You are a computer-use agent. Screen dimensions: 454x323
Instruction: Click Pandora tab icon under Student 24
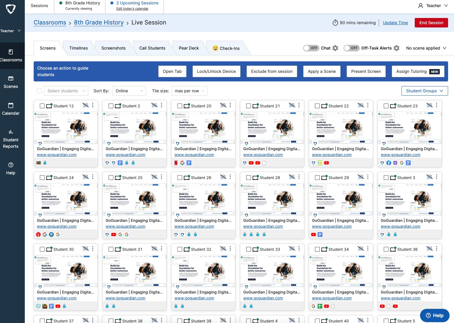tap(51, 235)
